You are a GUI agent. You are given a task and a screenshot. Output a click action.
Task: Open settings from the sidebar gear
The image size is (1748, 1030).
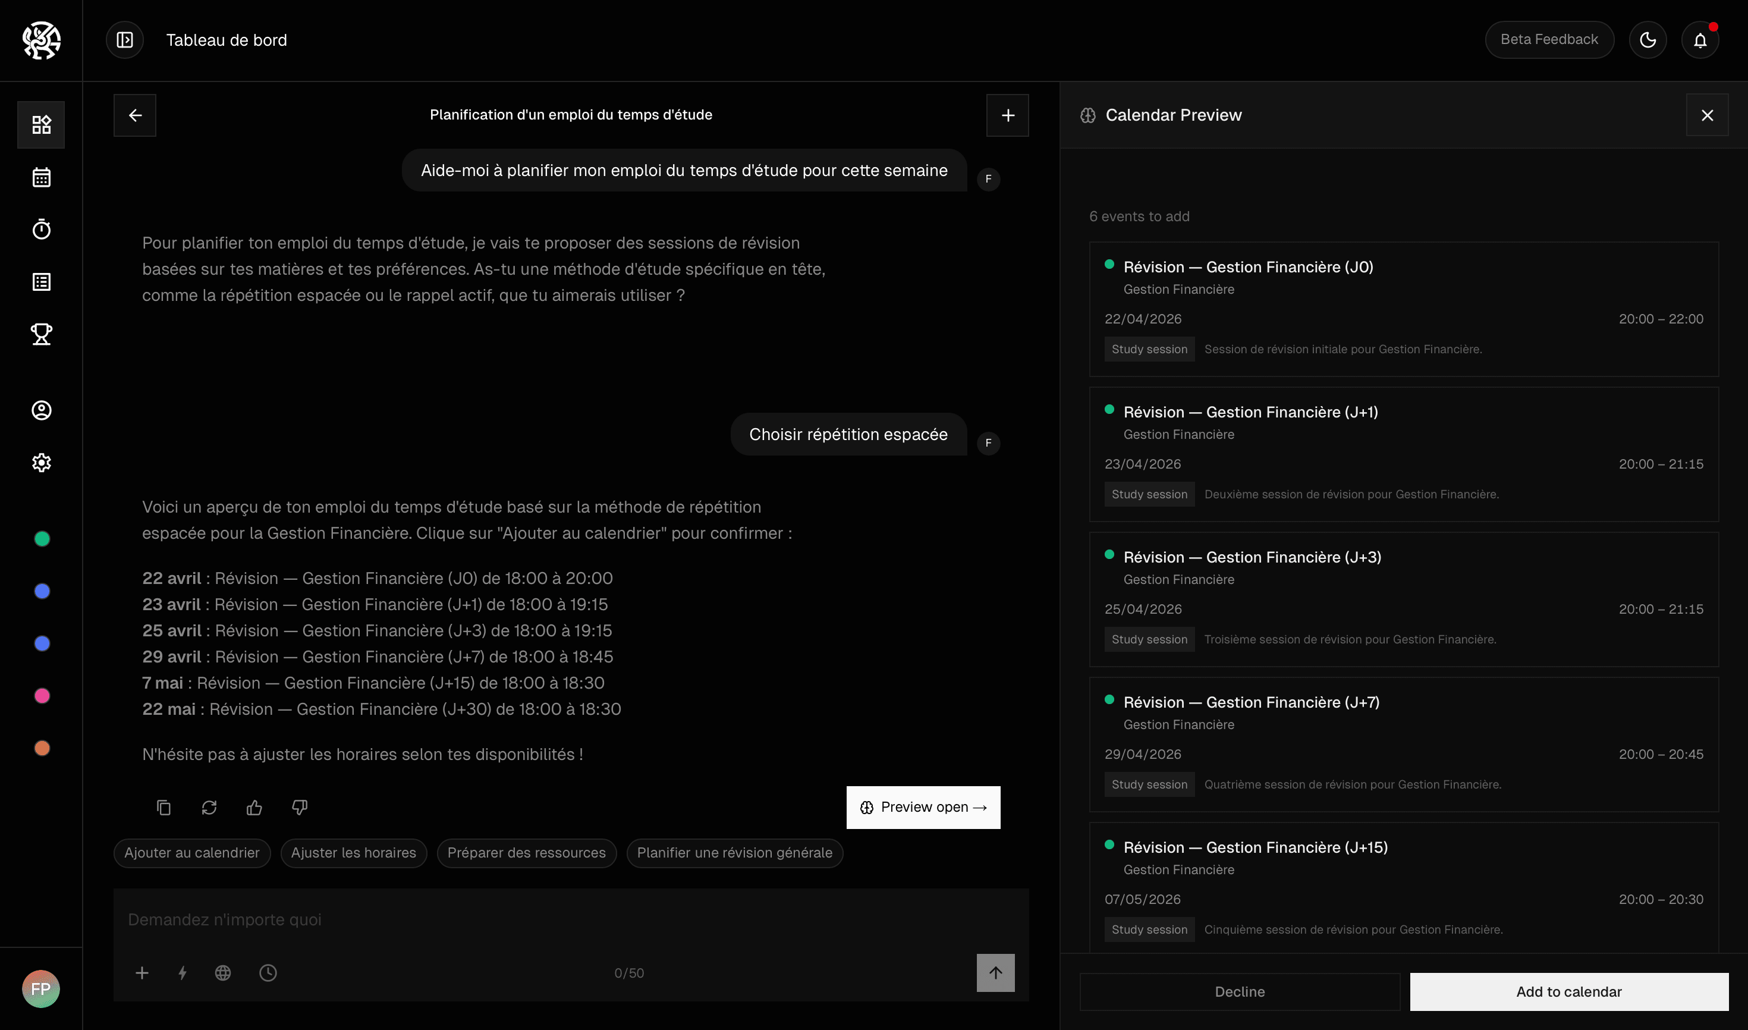coord(41,463)
